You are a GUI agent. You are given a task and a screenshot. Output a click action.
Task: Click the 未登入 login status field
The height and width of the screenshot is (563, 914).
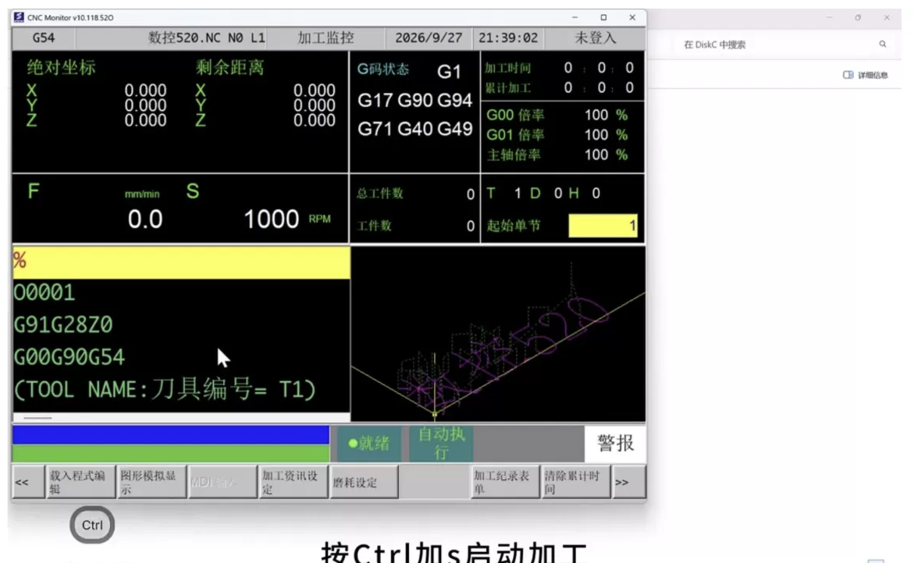pyautogui.click(x=595, y=38)
